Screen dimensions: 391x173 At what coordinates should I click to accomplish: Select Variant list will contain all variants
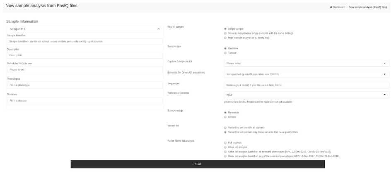225,128
